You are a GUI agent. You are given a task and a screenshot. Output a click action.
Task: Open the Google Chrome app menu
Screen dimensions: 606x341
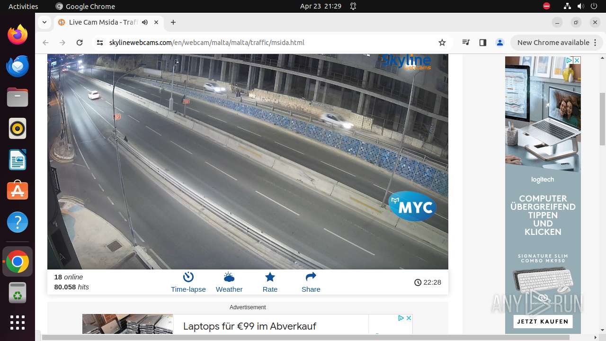pyautogui.click(x=85, y=6)
